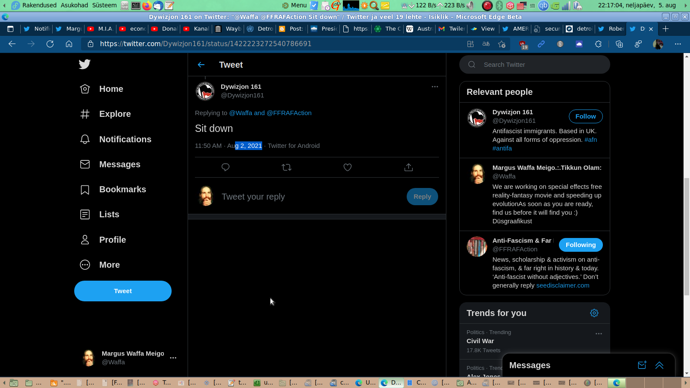Open Home in Twitter sidebar

(102, 89)
